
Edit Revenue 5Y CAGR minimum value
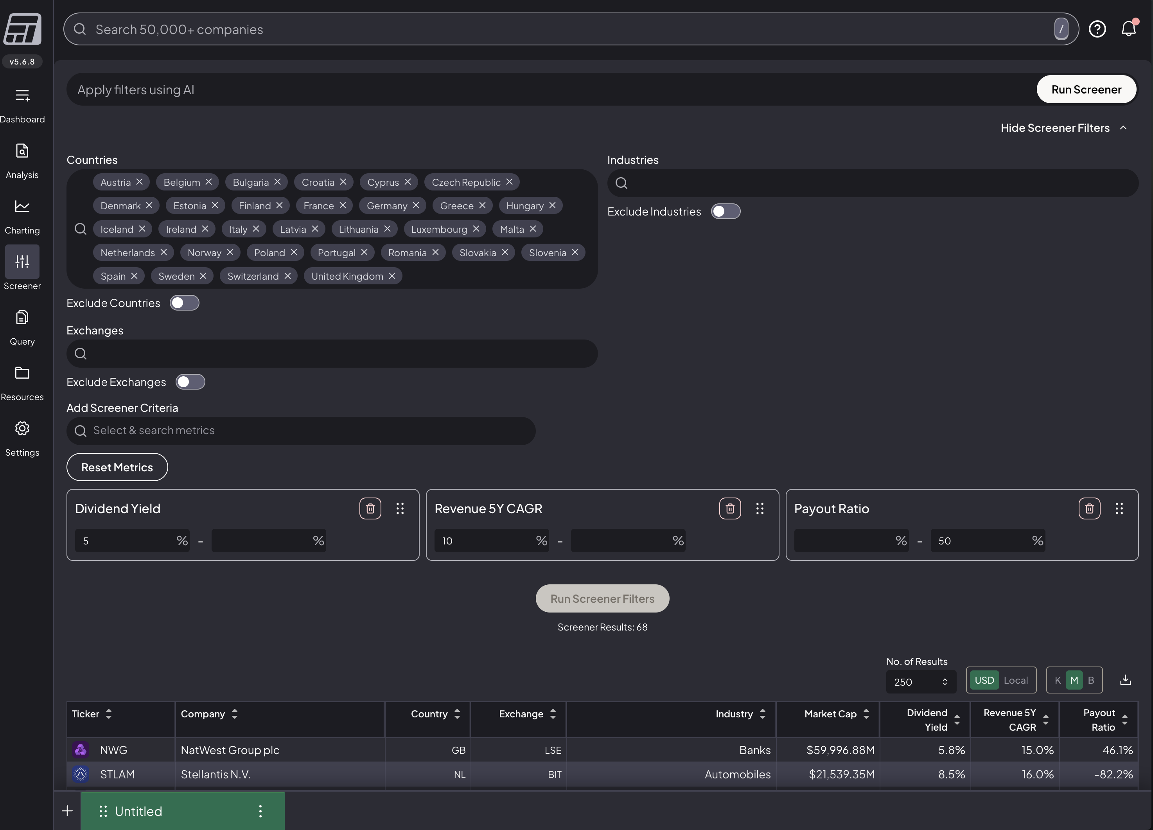click(x=491, y=540)
